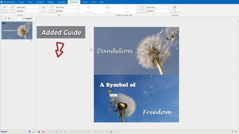
Task: Close the Timeline panel
Action: [236, 132]
